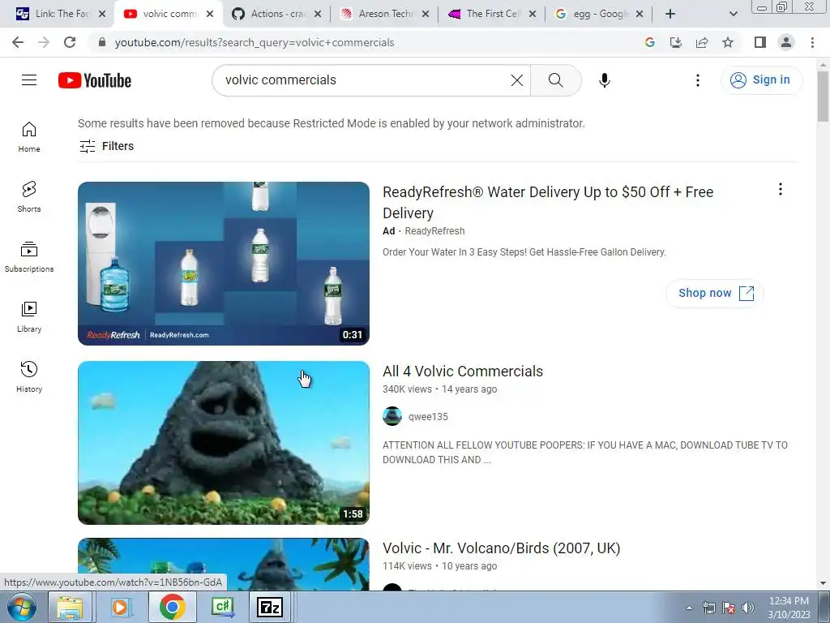Image resolution: width=830 pixels, height=623 pixels.
Task: Open the Chrome three-dot menu
Action: point(812,42)
